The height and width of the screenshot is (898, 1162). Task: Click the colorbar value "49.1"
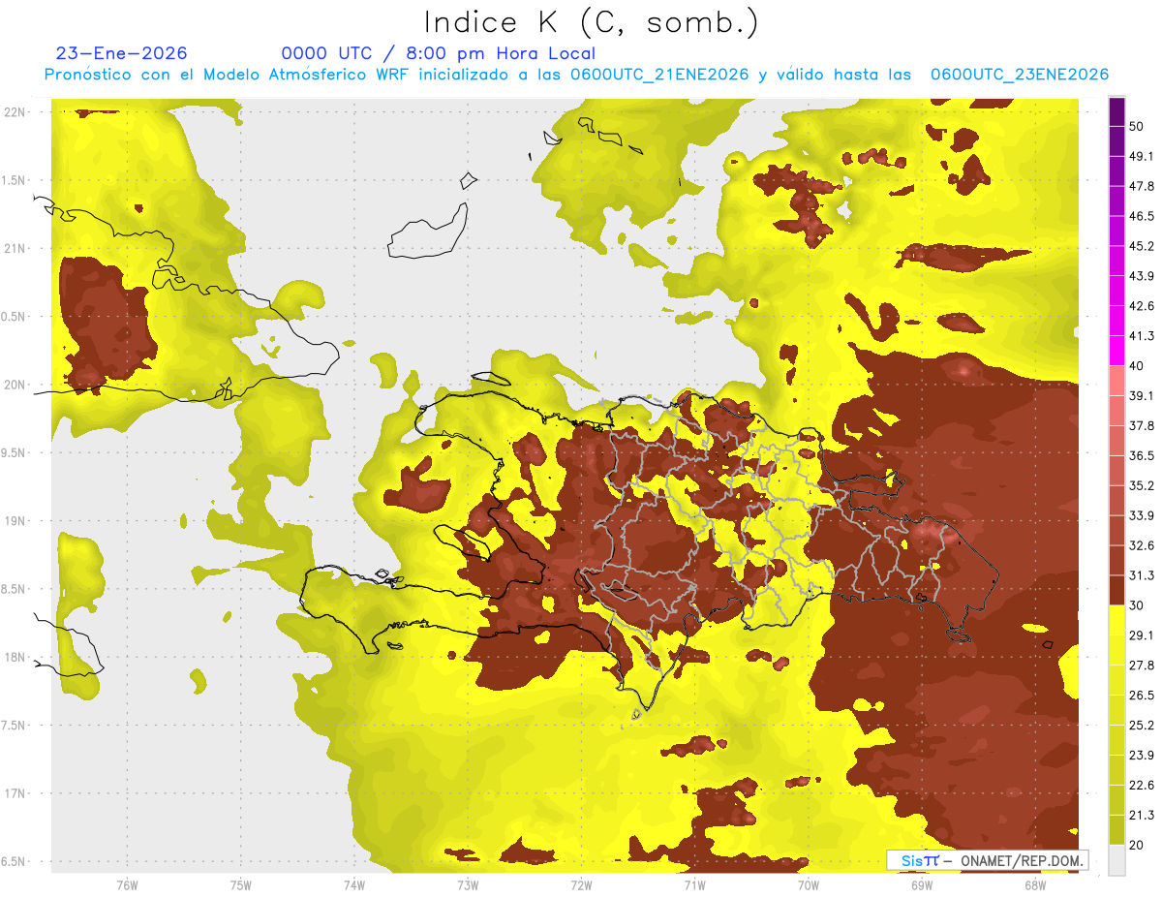(1142, 157)
